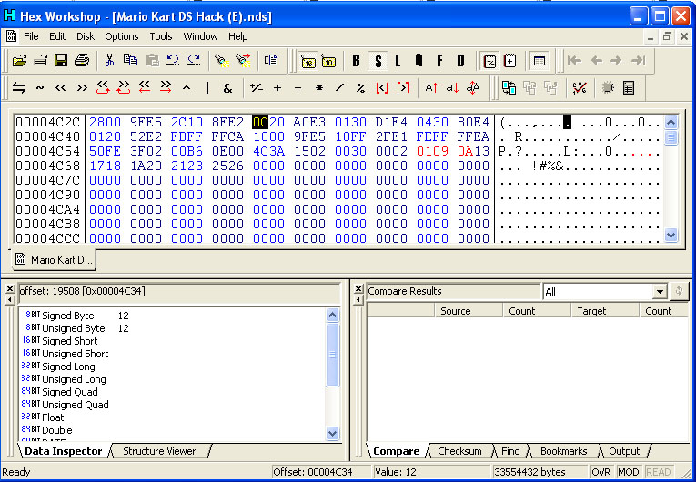The height and width of the screenshot is (482, 696).
Task: Switch to the Find tab
Action: click(510, 451)
